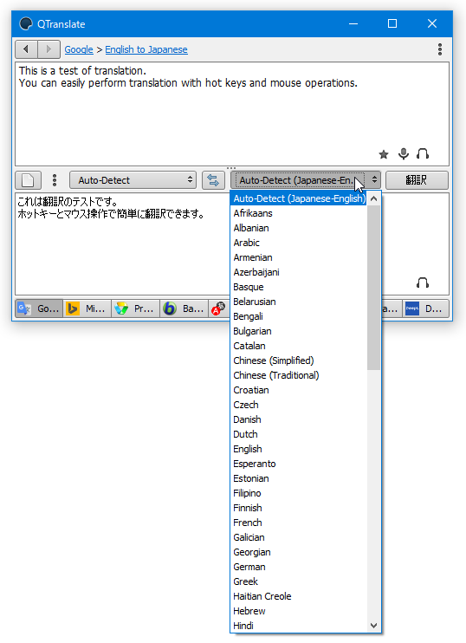Switch to Google translation service tab
Image resolution: width=466 pixels, height=643 pixels.
[39, 309]
